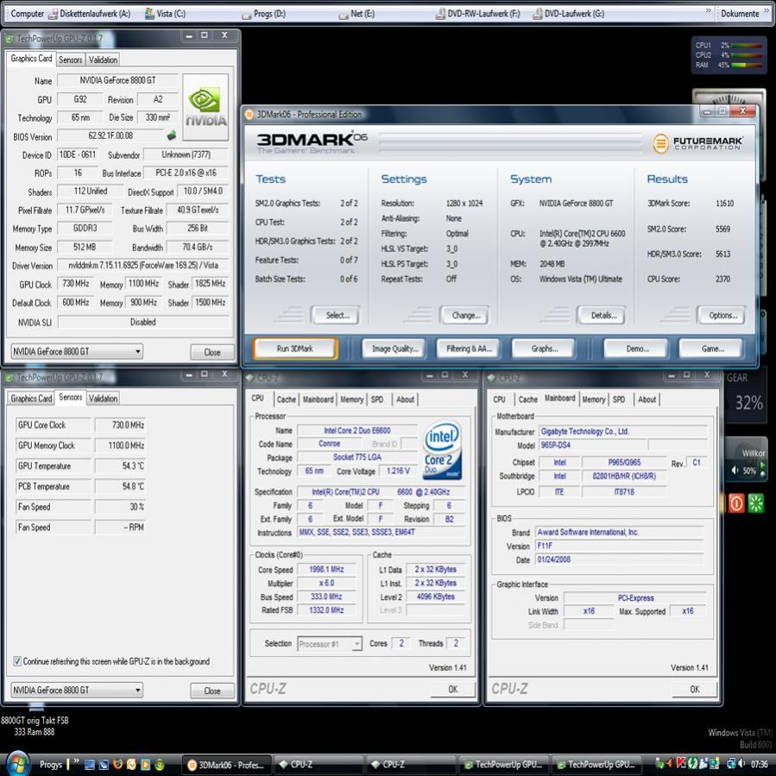Click the Switch between windows Quick Launch icon
Image resolution: width=776 pixels, height=776 pixels.
[104, 765]
